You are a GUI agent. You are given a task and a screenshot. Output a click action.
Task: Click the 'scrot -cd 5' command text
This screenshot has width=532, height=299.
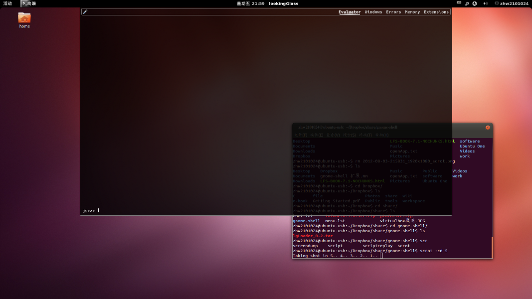pos(434,251)
